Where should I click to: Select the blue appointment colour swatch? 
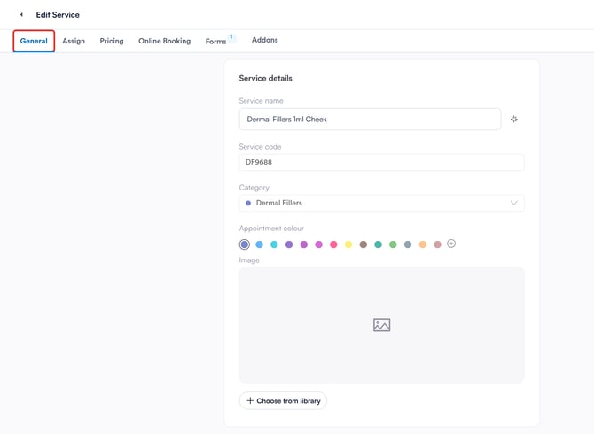260,244
